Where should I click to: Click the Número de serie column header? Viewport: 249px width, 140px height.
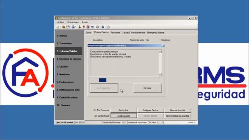[x=137, y=40]
